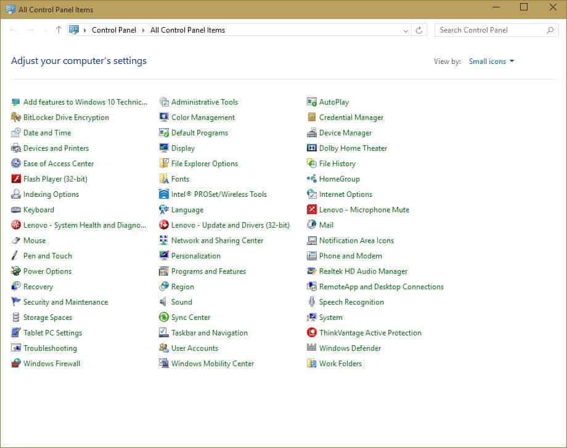The width and height of the screenshot is (567, 448).
Task: Open Lenovo System Health and Diagnostics link
Action: coord(85,225)
